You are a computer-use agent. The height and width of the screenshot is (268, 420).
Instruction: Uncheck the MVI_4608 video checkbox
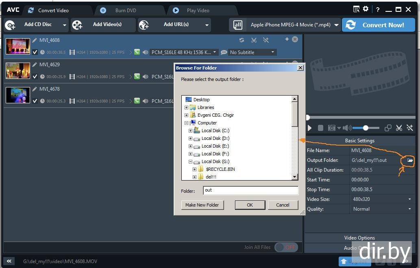pyautogui.click(x=35, y=52)
